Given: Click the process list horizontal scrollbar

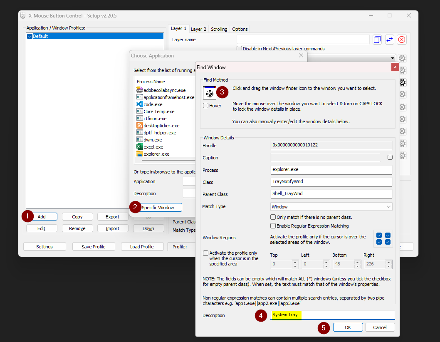Looking at the screenshot, I should click(168, 160).
